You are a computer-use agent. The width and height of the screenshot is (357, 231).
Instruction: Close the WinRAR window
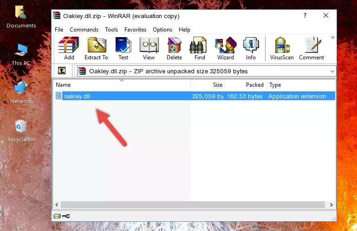(326, 15)
